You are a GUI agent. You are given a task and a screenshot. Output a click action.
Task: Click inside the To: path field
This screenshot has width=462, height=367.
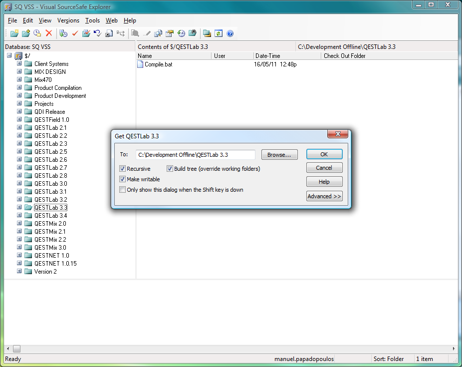[195, 155]
